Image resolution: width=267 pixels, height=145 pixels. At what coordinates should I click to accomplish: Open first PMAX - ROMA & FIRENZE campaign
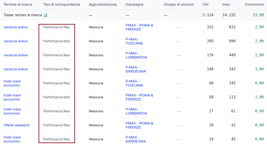(139, 27)
